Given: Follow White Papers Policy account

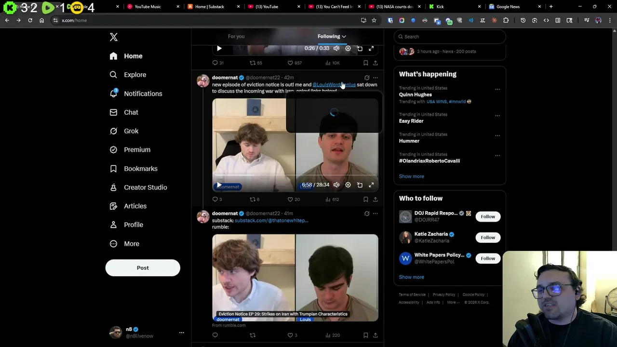Looking at the screenshot, I should pos(488,258).
